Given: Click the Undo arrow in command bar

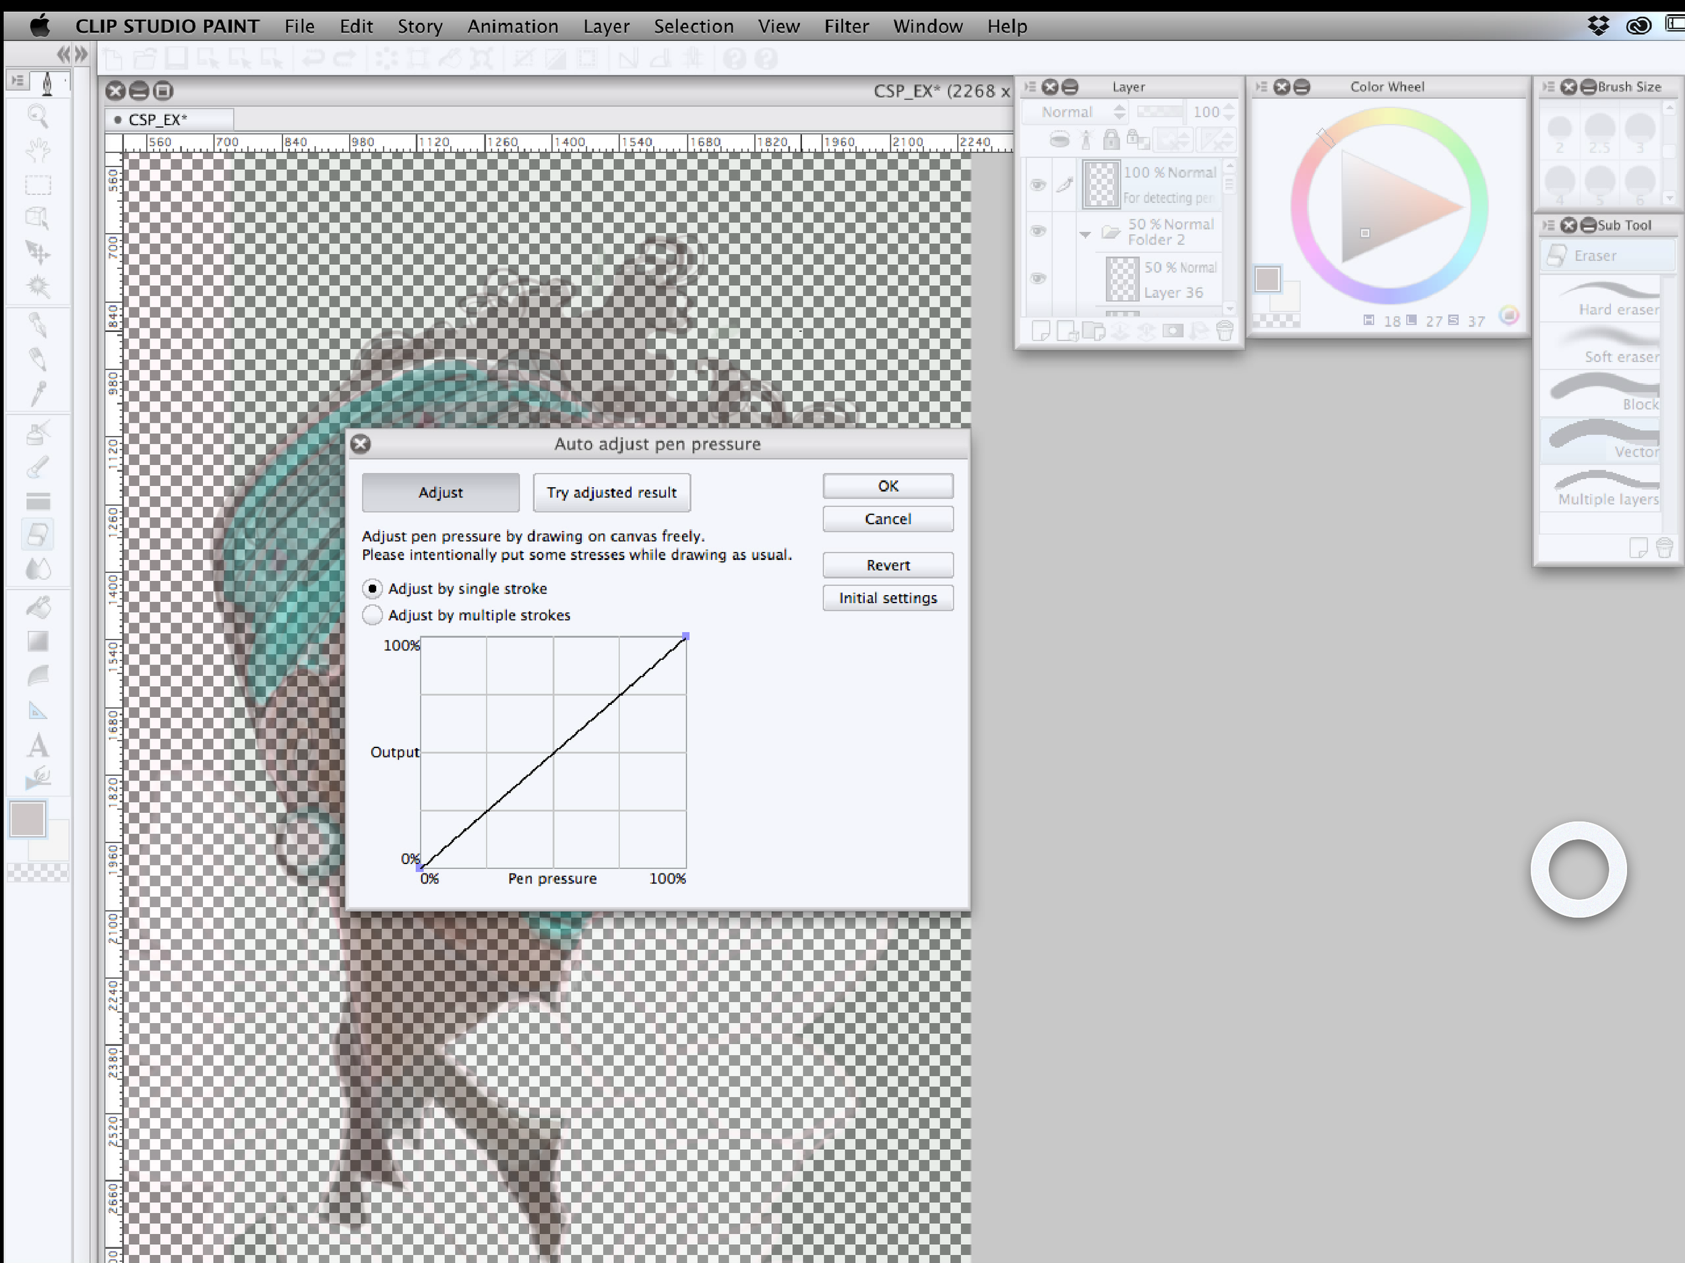Looking at the screenshot, I should point(313,58).
